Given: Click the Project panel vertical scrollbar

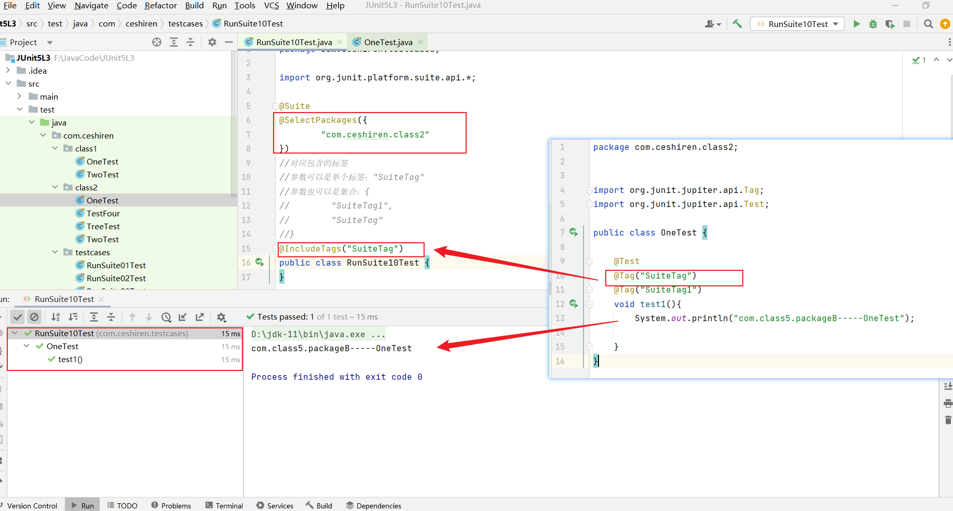Looking at the screenshot, I should click(x=234, y=125).
